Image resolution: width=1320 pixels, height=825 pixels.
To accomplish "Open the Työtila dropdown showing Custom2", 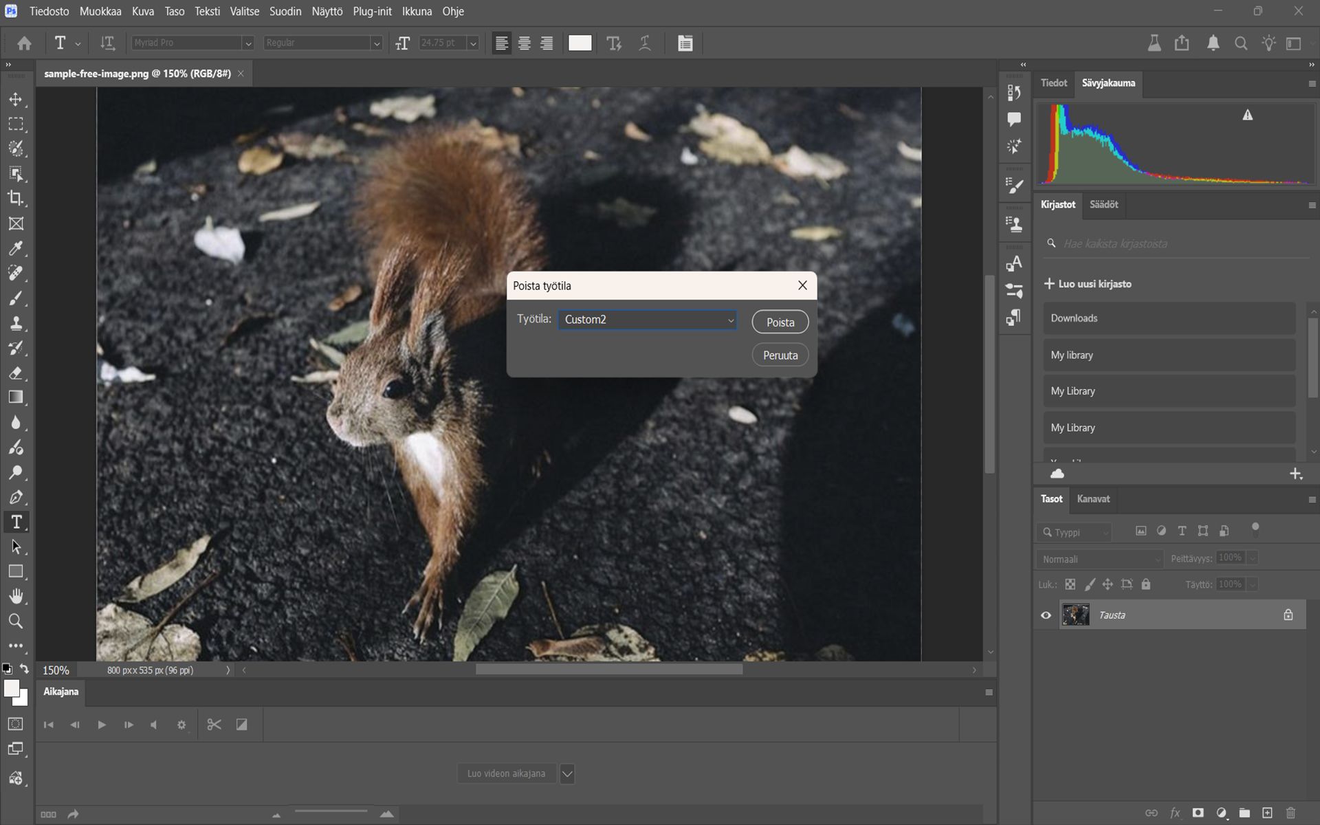I will point(647,320).
